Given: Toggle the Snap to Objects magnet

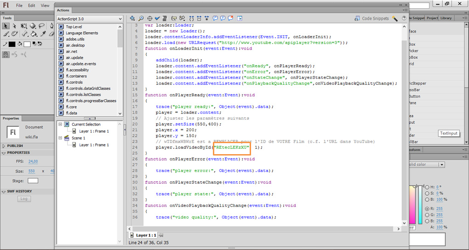Looking at the screenshot, I should coord(6,54).
